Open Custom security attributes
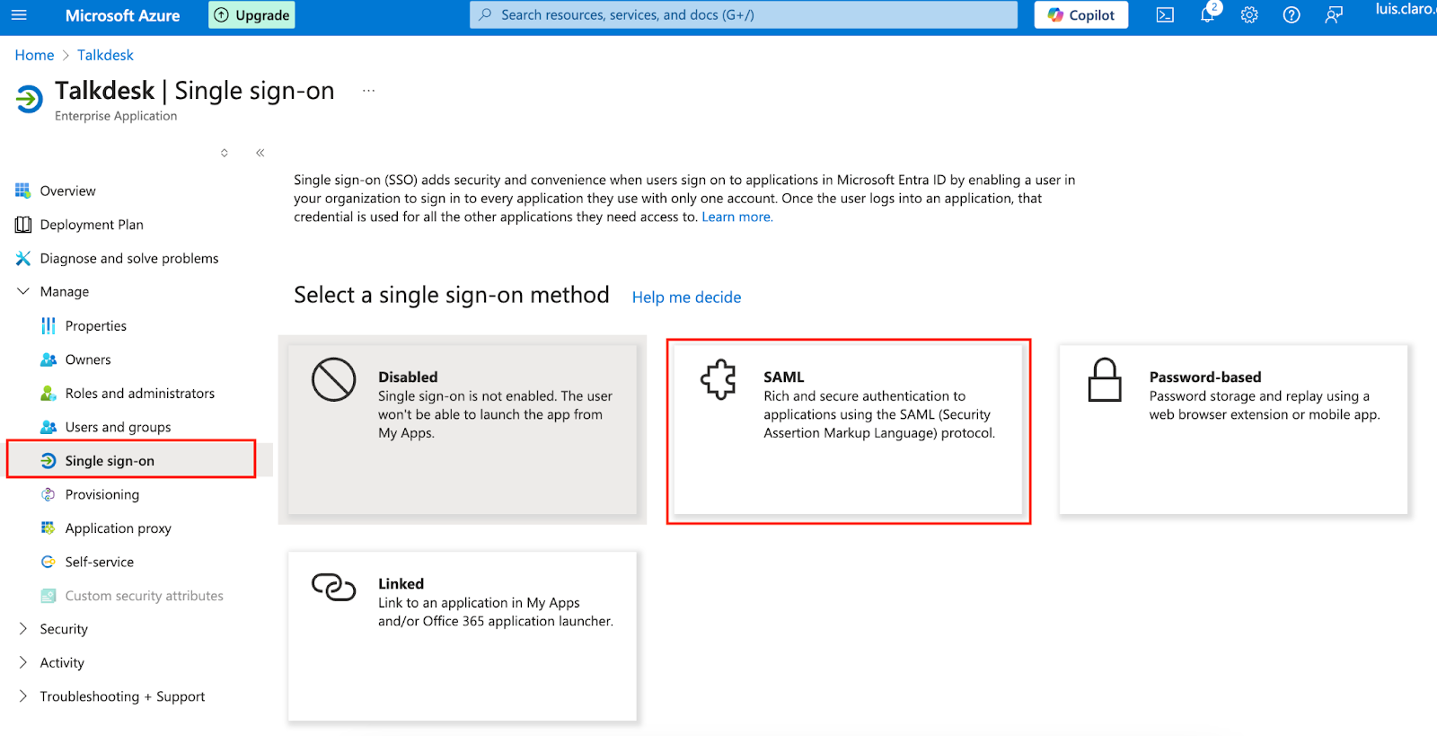 pos(144,595)
